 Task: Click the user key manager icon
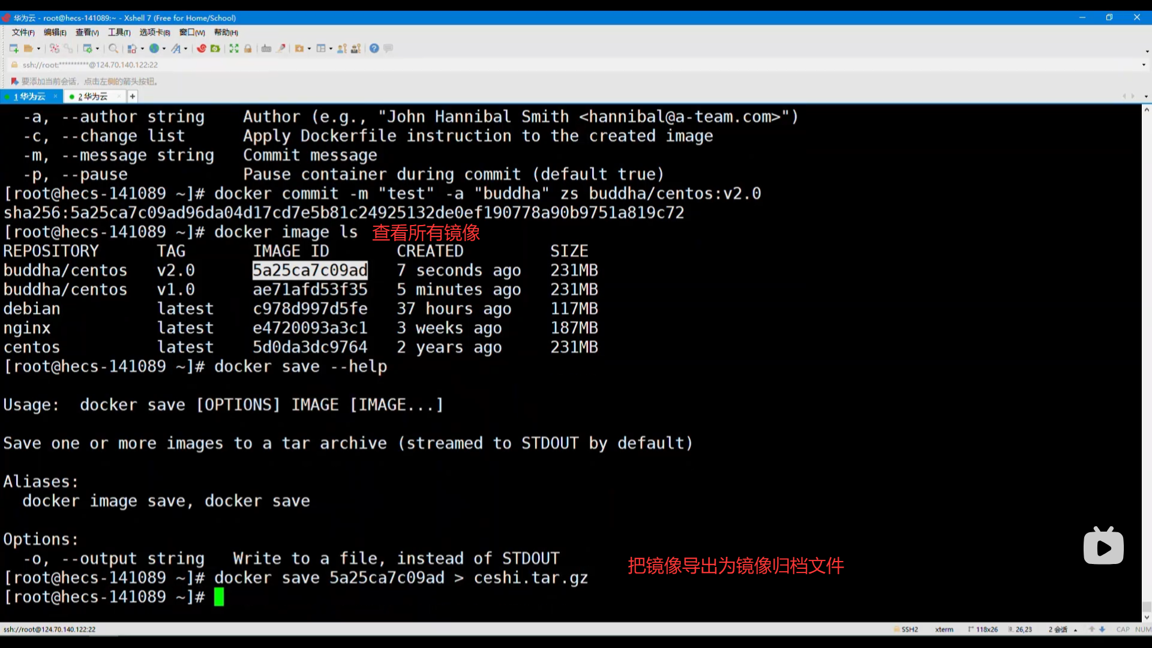pos(342,49)
